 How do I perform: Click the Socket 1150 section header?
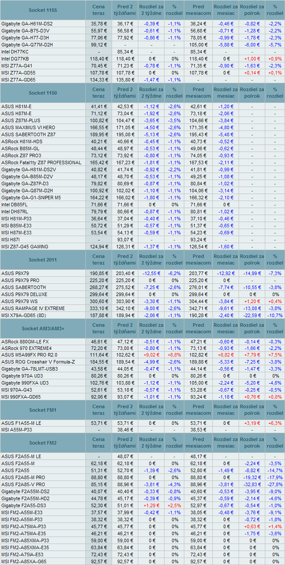(42, 93)
